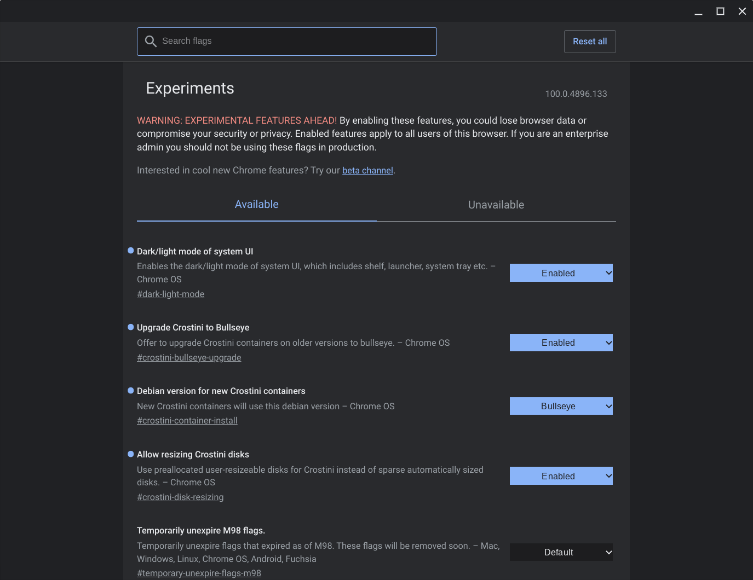Open Debian version Bullseye dropdown
753x580 pixels.
point(561,406)
